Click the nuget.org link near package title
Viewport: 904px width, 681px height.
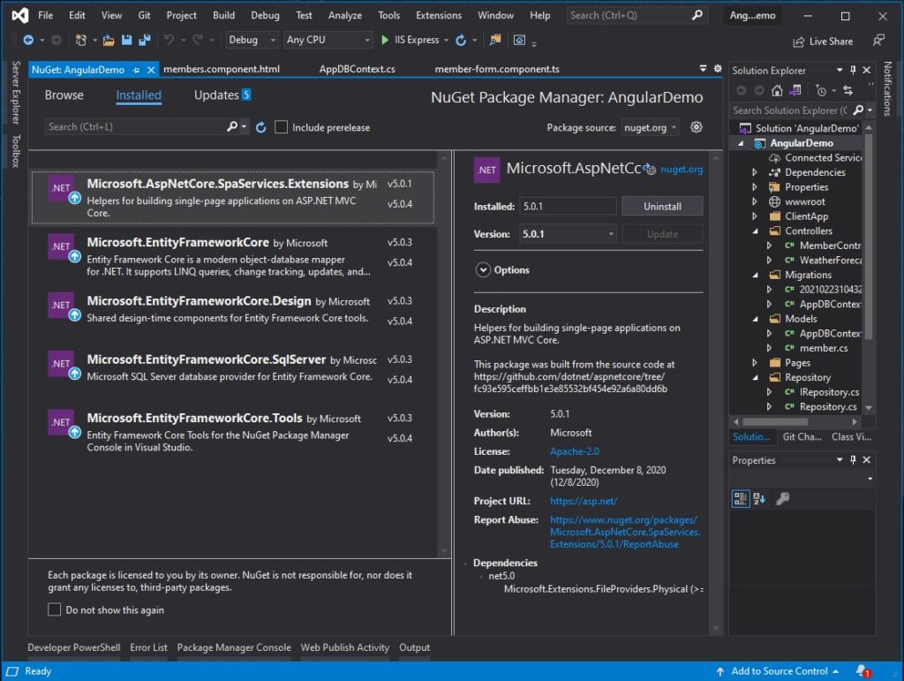(682, 169)
